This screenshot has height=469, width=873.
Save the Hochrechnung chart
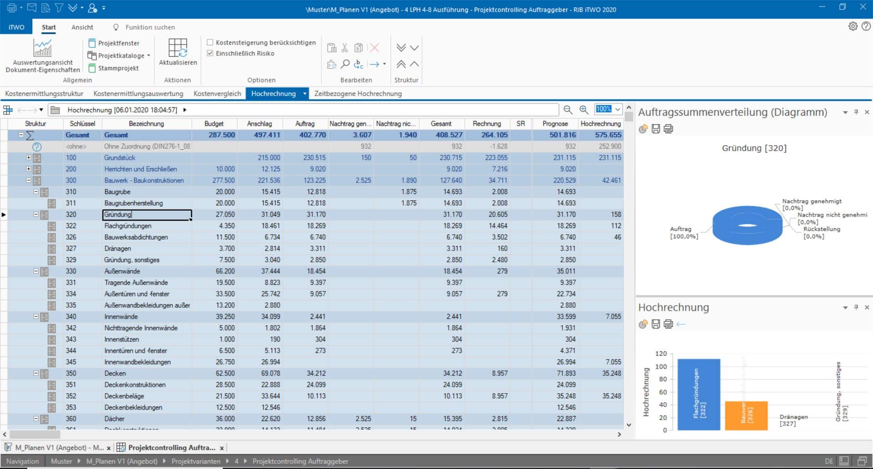click(x=656, y=324)
